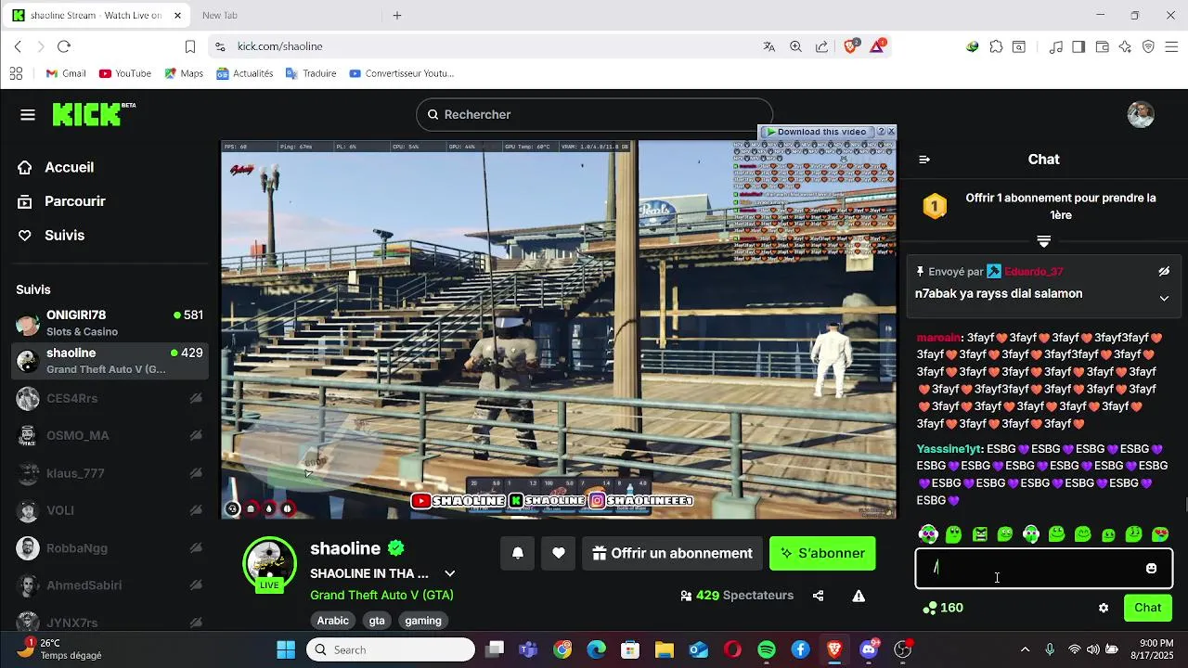1188x668 pixels.
Task: Open ONIGIRI78 channel in followed list
Action: (111, 323)
